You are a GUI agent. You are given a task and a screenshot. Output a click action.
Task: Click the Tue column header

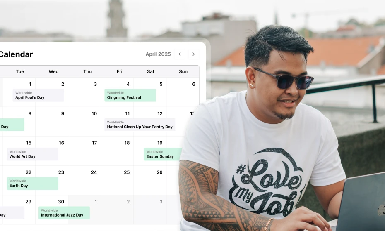pyautogui.click(x=20, y=71)
